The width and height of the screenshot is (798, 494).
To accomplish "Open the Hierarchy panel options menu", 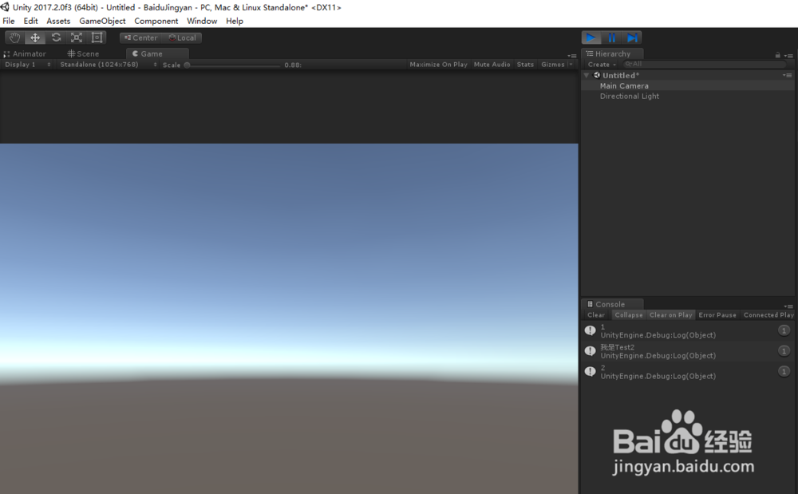I will [789, 55].
